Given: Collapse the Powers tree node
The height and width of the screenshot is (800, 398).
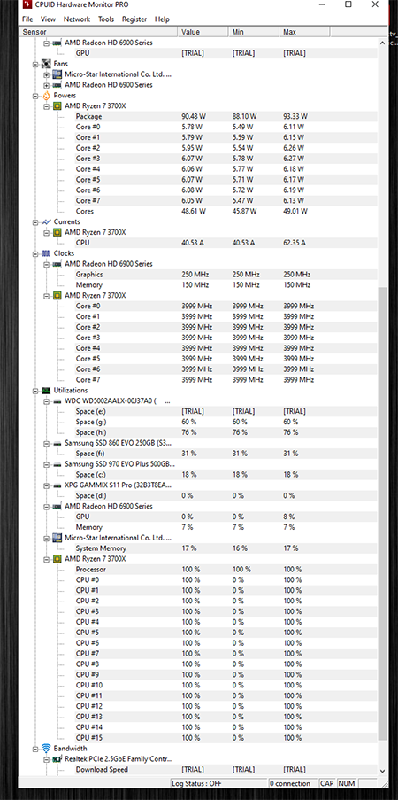Looking at the screenshot, I should click(x=35, y=96).
